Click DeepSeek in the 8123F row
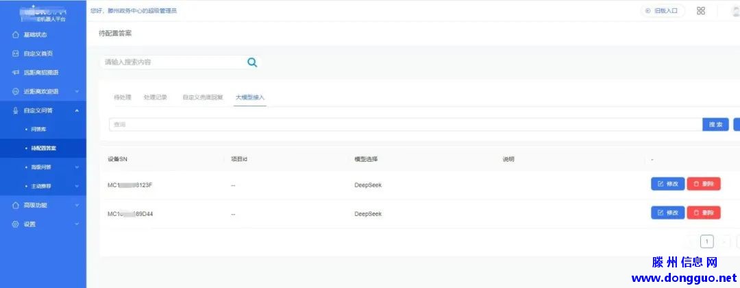 tap(368, 185)
